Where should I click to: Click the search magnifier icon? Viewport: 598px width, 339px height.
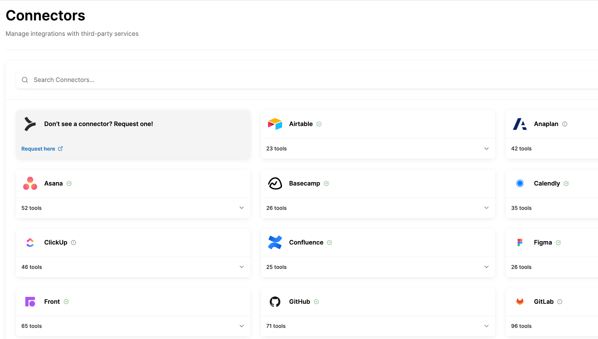pyautogui.click(x=25, y=80)
